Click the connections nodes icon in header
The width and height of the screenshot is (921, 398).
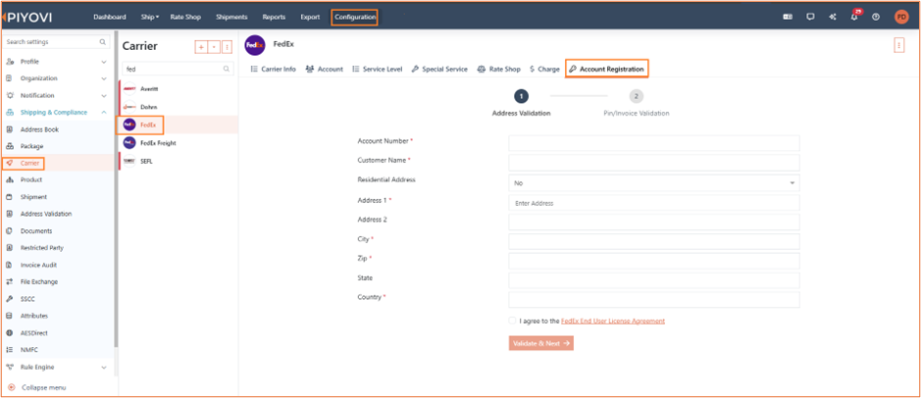click(x=833, y=17)
